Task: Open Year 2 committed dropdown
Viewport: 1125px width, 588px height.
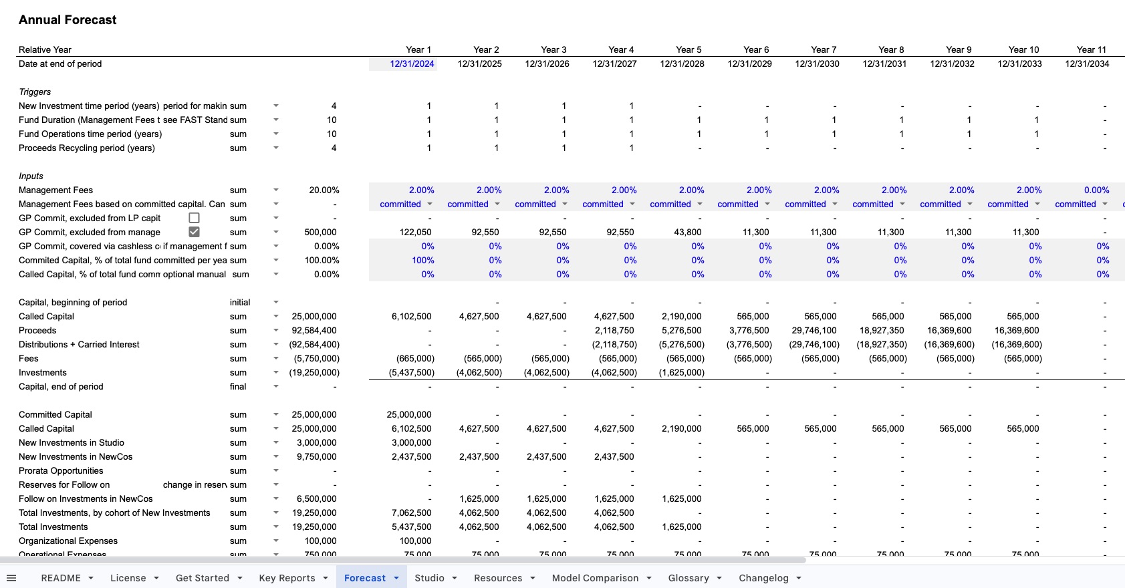Action: coord(497,204)
